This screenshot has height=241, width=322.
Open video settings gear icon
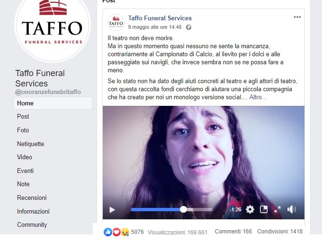250,209
